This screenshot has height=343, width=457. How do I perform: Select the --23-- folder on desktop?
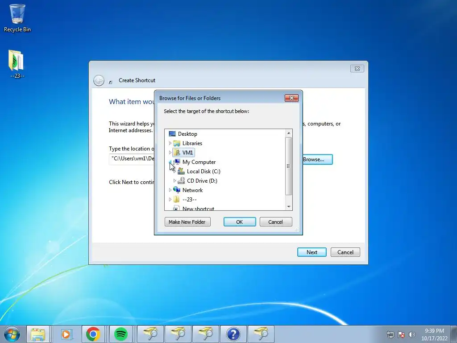(x=17, y=64)
